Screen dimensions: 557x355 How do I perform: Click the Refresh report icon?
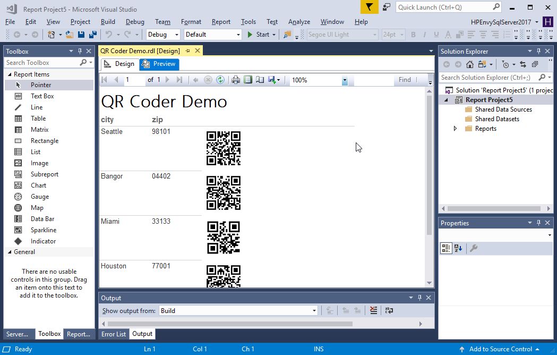pyautogui.click(x=220, y=80)
